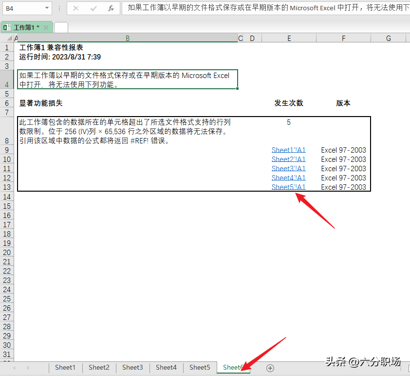This screenshot has width=410, height=376.
Task: Select column B header
Action: point(128,38)
